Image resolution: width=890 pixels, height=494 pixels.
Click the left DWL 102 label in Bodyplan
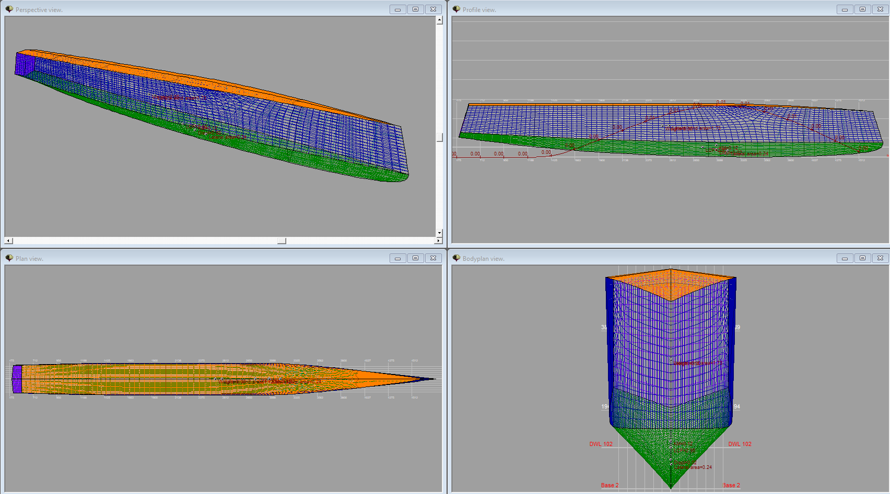[x=601, y=444]
